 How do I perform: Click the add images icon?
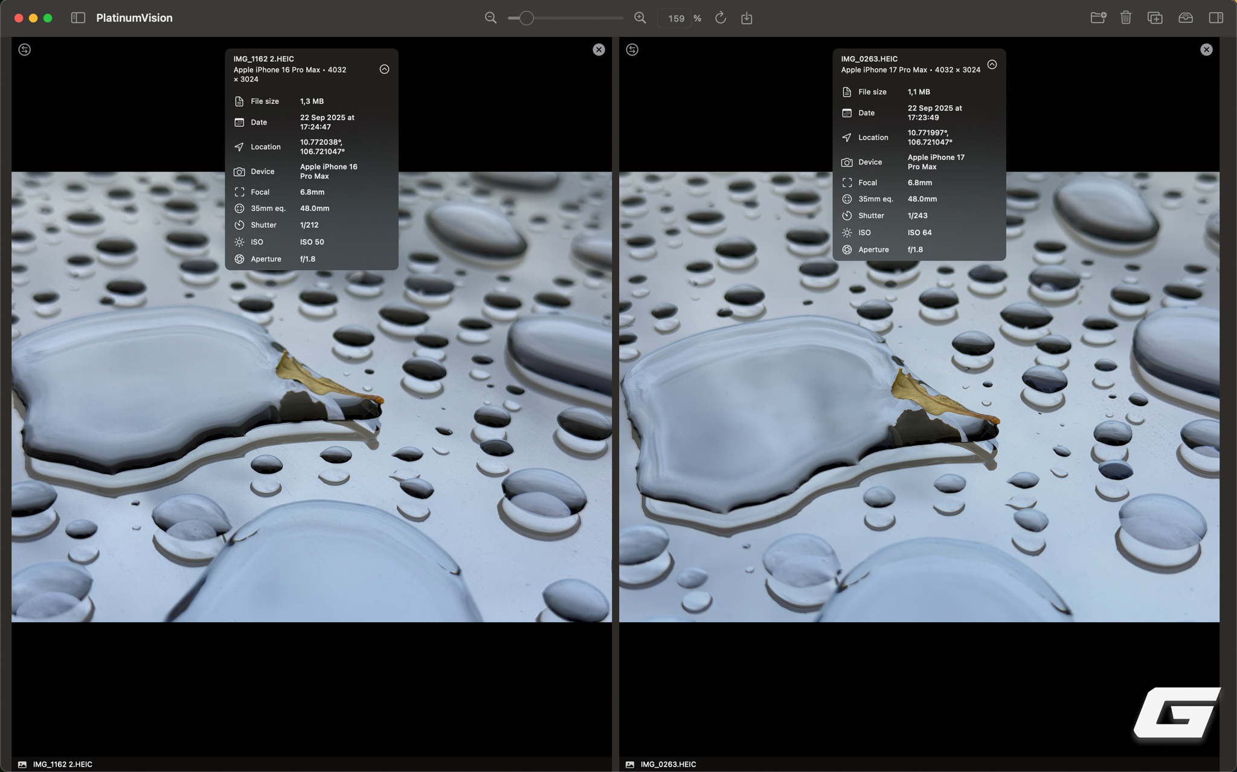[1155, 18]
